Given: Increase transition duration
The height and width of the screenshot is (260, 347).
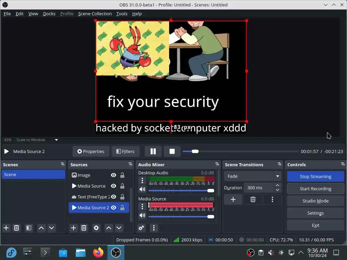Looking at the screenshot, I should point(278,185).
